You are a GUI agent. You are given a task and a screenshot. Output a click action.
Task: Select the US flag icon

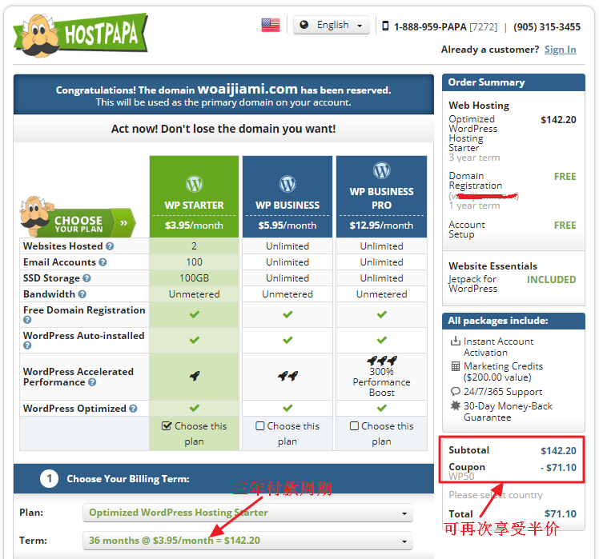271,25
